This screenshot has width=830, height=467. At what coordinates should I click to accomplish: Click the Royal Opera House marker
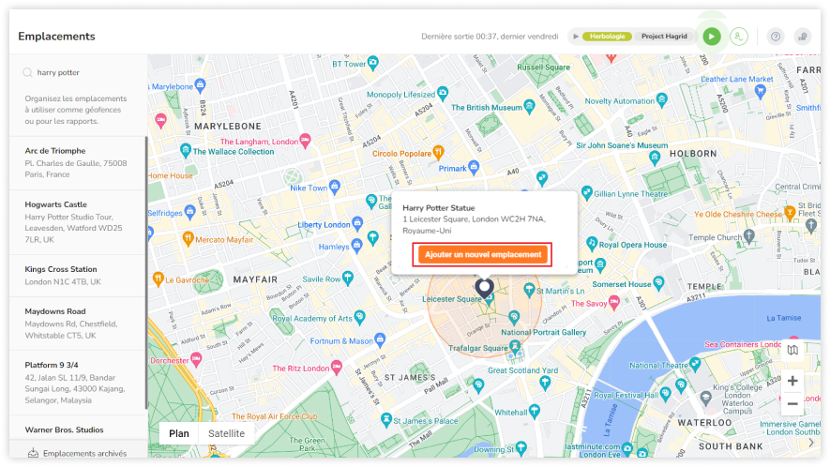click(x=592, y=243)
